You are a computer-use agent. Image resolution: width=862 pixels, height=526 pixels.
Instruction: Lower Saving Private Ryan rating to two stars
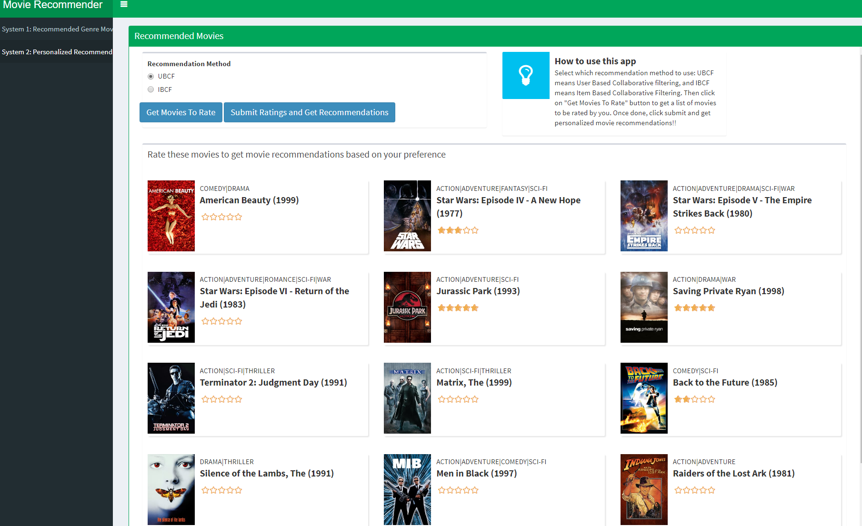point(686,308)
